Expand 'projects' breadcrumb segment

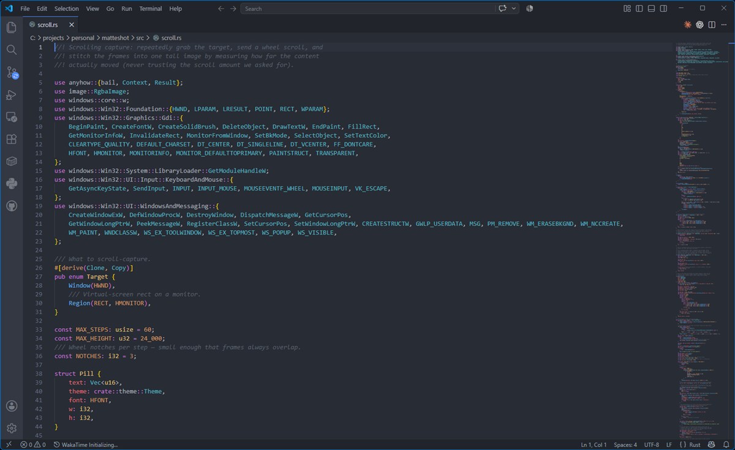click(53, 38)
